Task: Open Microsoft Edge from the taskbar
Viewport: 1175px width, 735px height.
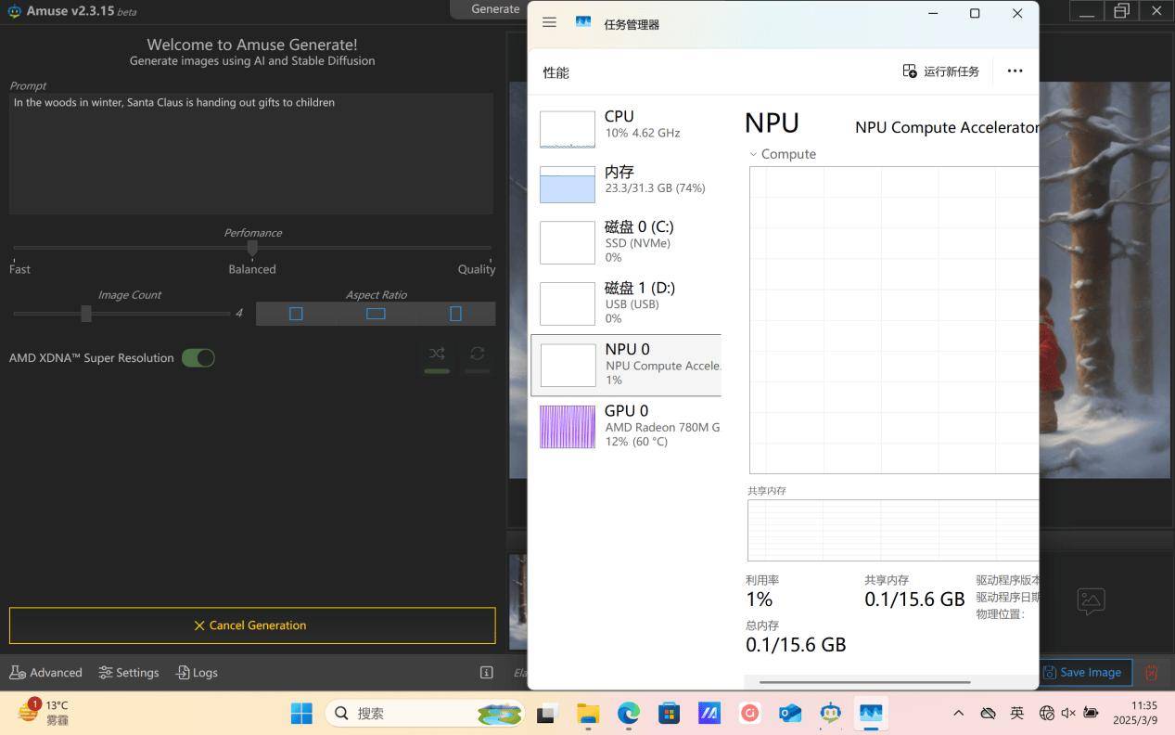Action: coord(629,713)
